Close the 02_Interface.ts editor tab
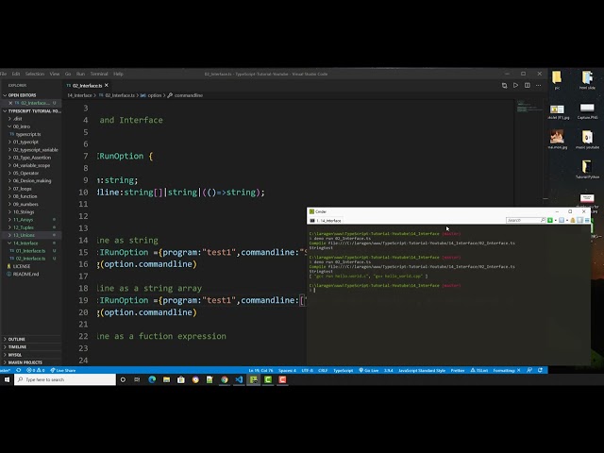This screenshot has width=604, height=453. click(107, 85)
